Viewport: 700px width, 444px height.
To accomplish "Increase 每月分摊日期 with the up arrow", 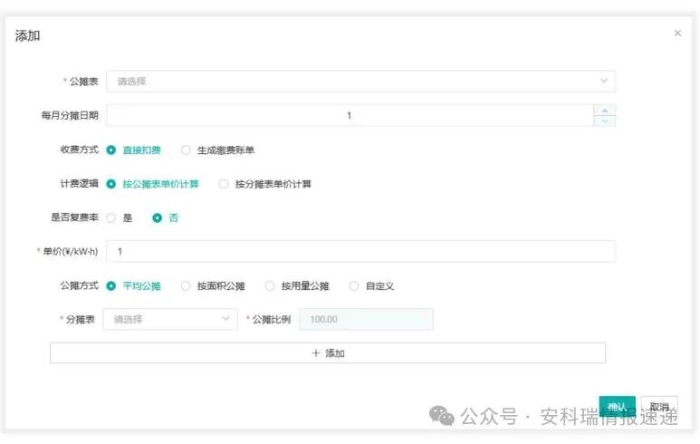I will tap(605, 110).
